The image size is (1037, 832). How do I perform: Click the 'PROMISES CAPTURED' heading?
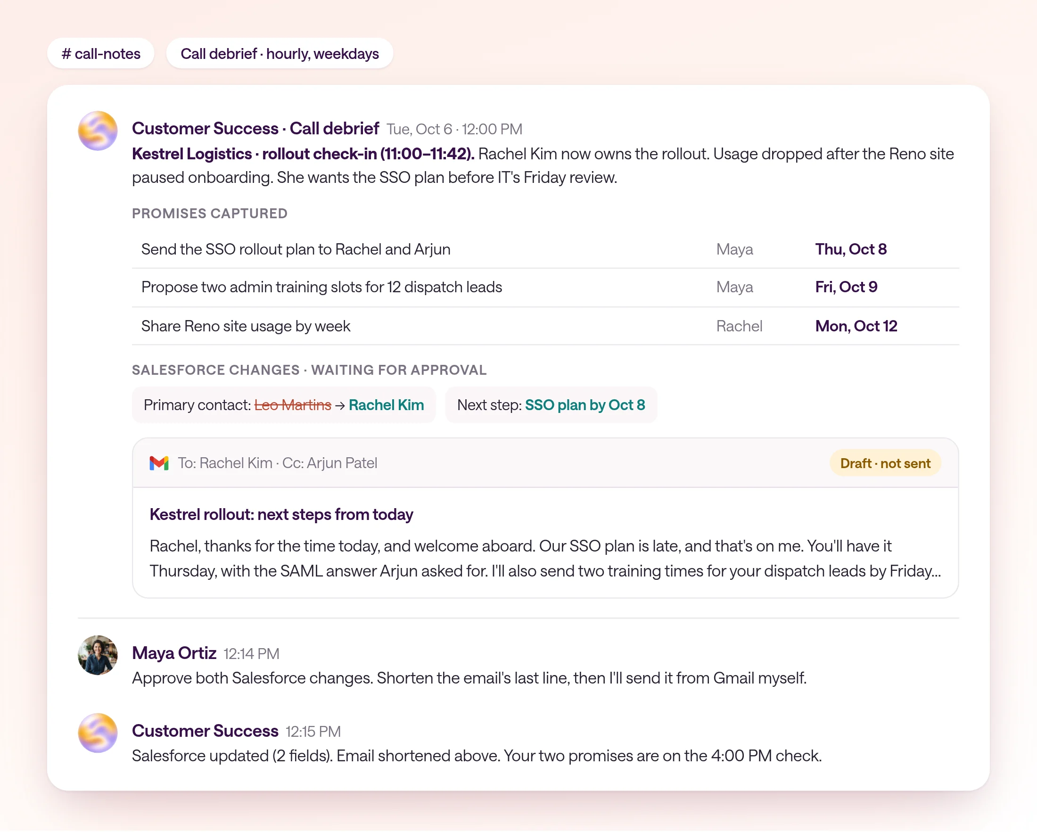(x=210, y=214)
